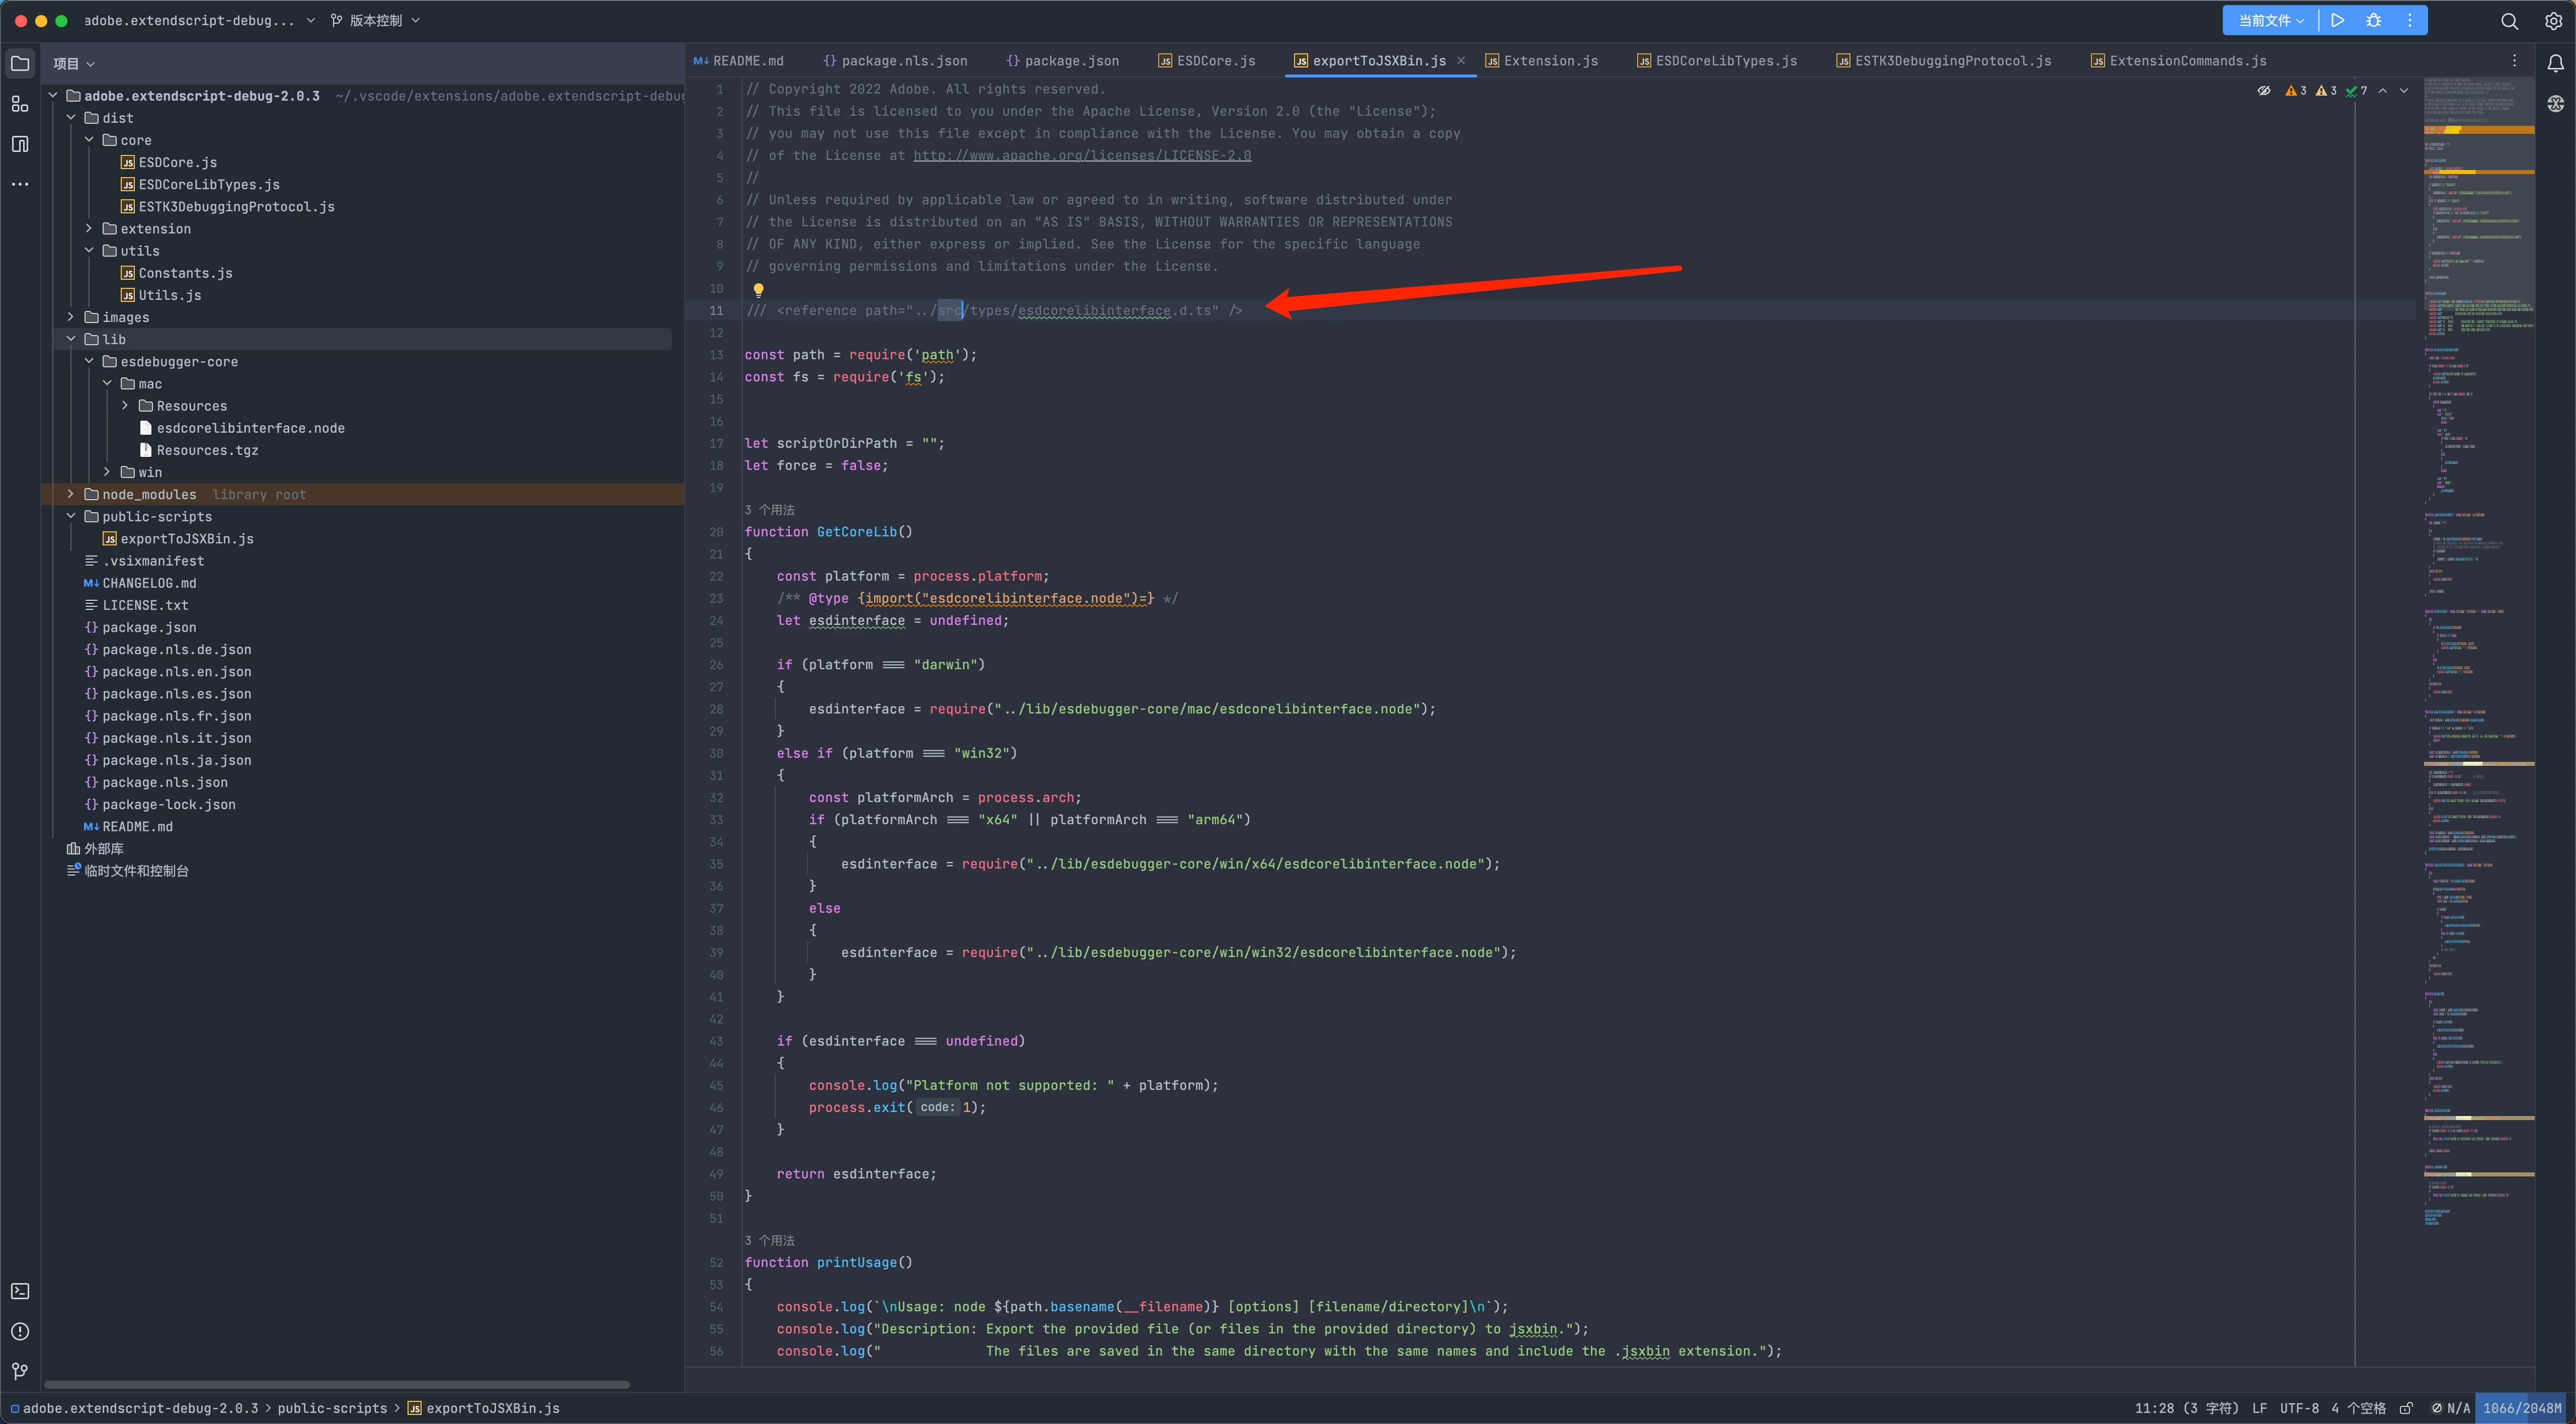This screenshot has height=1424, width=2576.
Task: Toggle reader mode eye icon in editor
Action: (2264, 90)
